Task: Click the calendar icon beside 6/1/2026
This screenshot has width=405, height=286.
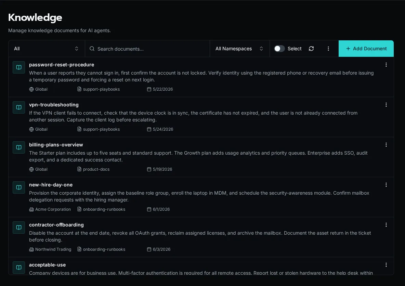Action: (149, 209)
